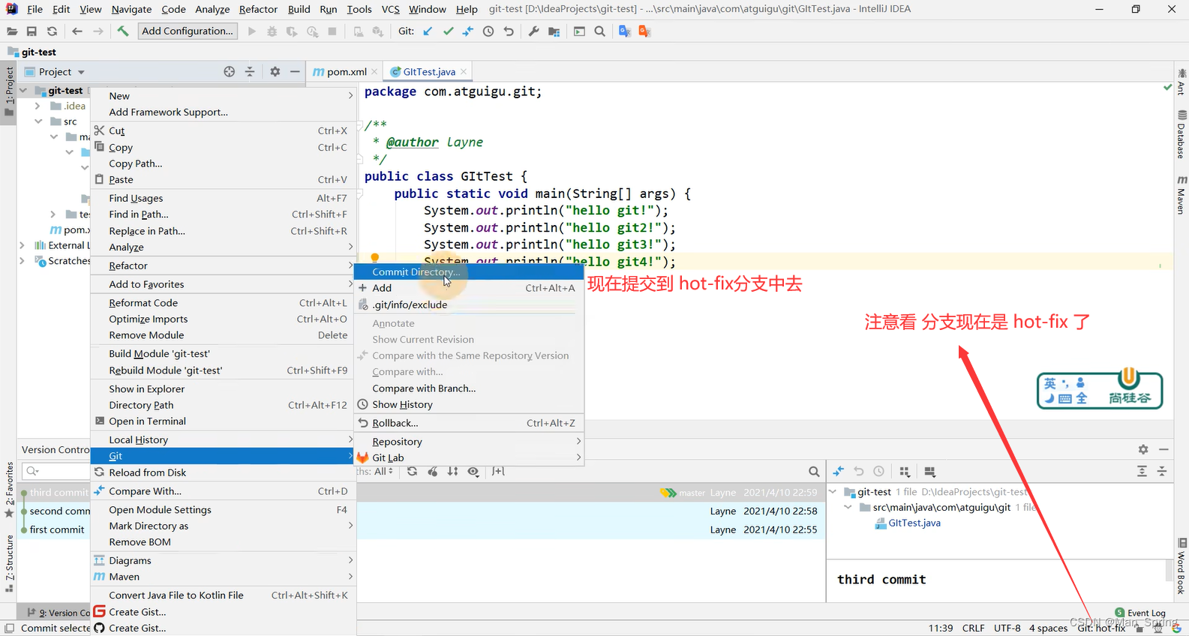Toggle the Z: Structure tool window
Viewport: 1189px width, 636px height.
coord(9,564)
